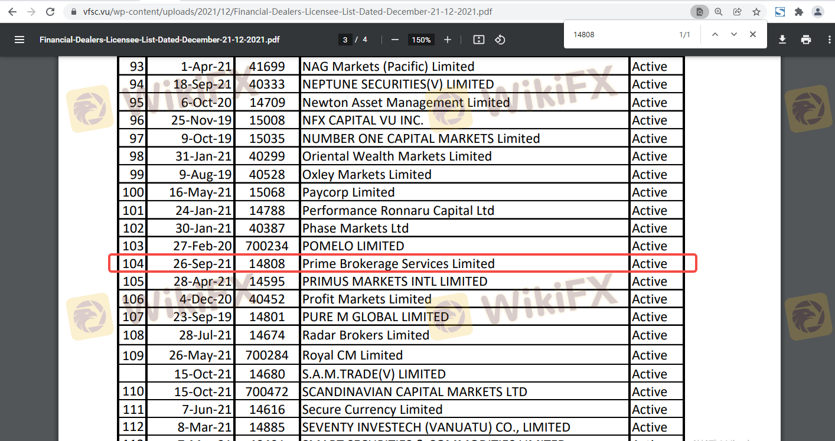Toggle the PDF sidebar hamburger menu
Screen dimensions: 835x441
pos(19,40)
